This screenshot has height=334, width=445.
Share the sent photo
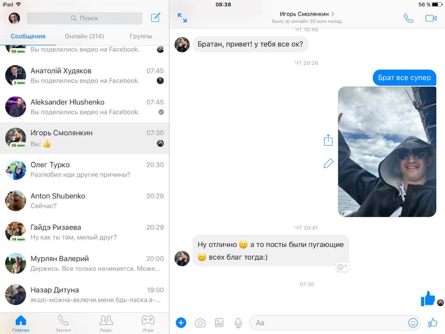coord(328,140)
